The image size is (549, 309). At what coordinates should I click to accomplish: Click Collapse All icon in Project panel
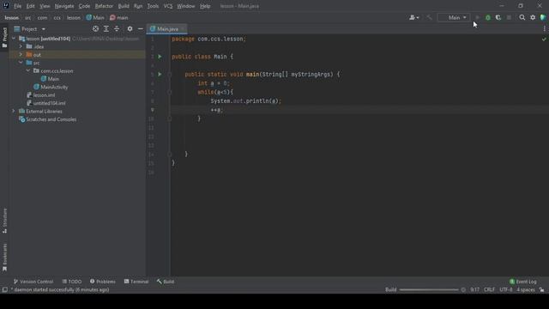[x=117, y=28]
